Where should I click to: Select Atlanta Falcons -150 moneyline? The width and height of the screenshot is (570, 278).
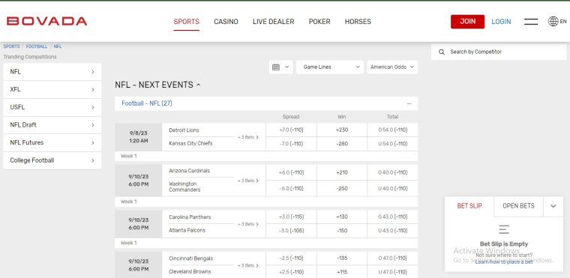click(342, 231)
